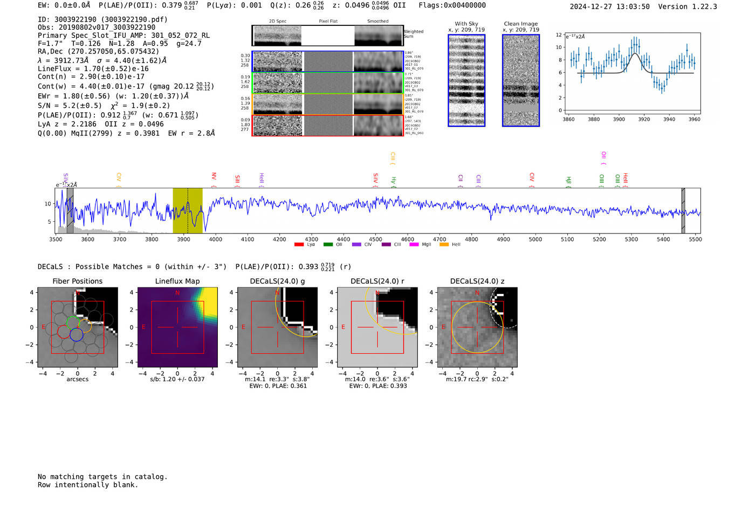
Task: Click the Cont(w) = 4.40 gmag line
Action: (126, 86)
